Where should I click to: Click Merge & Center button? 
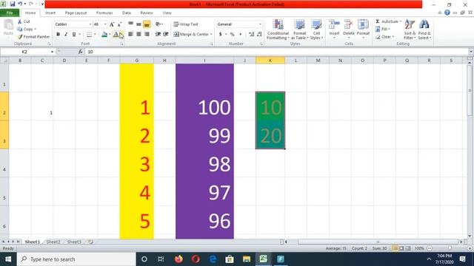click(x=191, y=35)
